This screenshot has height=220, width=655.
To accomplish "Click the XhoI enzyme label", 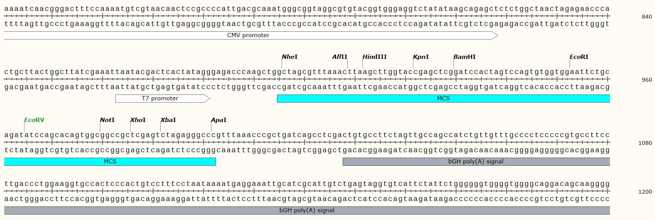I will click(138, 120).
